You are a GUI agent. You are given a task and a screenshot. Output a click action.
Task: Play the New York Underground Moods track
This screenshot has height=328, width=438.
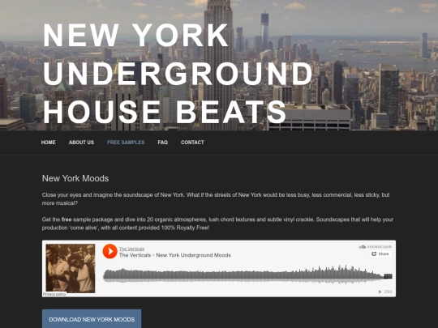[109, 251]
